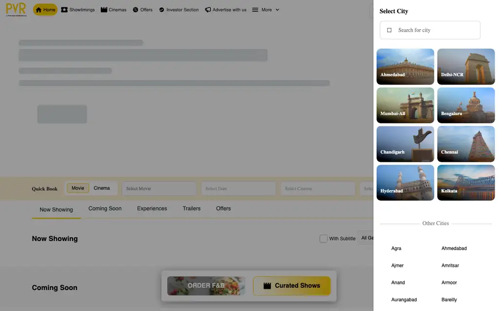Screen dimensions: 498x311
Task: Click the Curated Shows button
Action: click(292, 286)
